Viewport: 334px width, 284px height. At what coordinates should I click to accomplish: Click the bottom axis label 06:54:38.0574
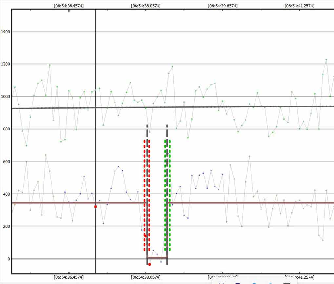[145, 277]
